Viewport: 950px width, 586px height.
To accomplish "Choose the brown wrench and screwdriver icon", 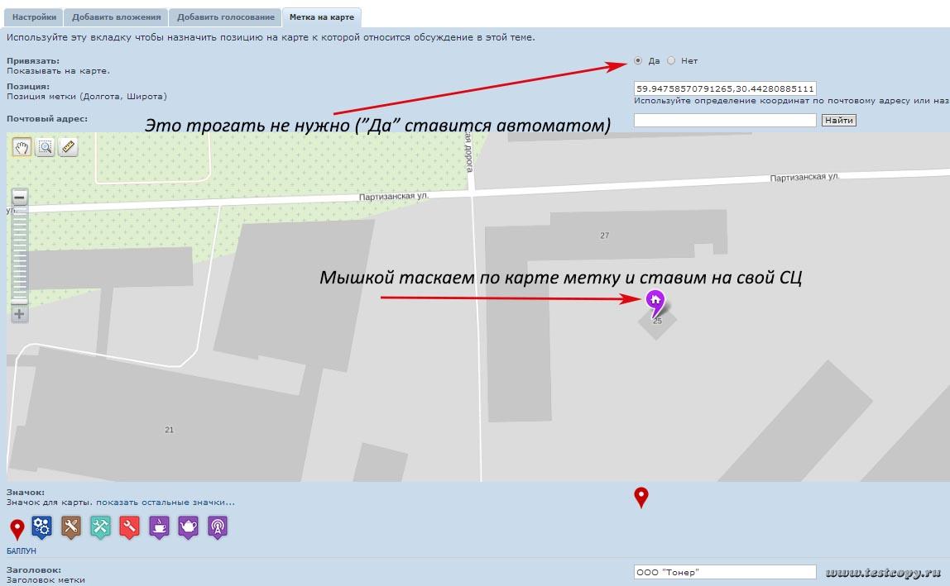I will (71, 526).
